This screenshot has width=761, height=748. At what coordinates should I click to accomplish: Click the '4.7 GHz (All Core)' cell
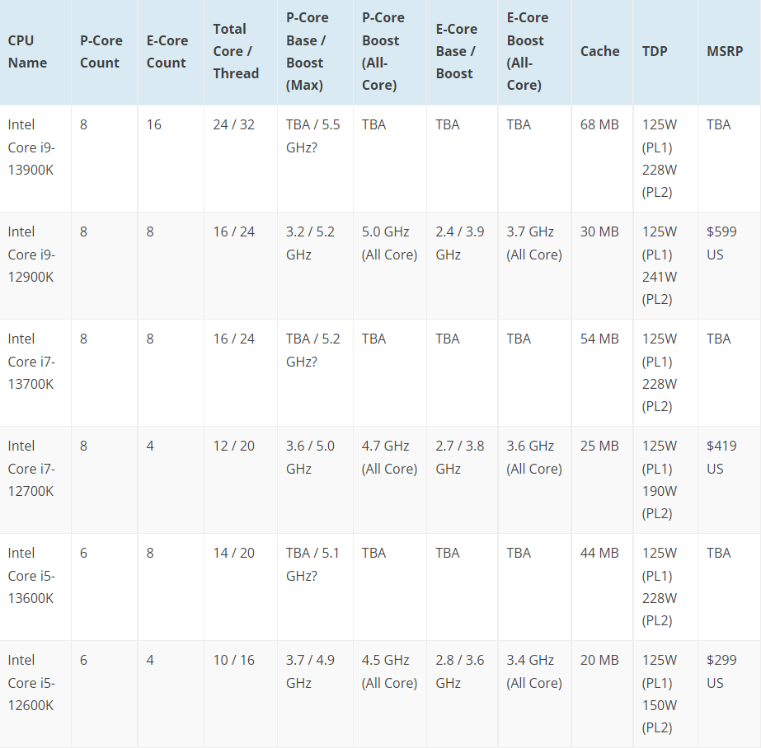(389, 458)
